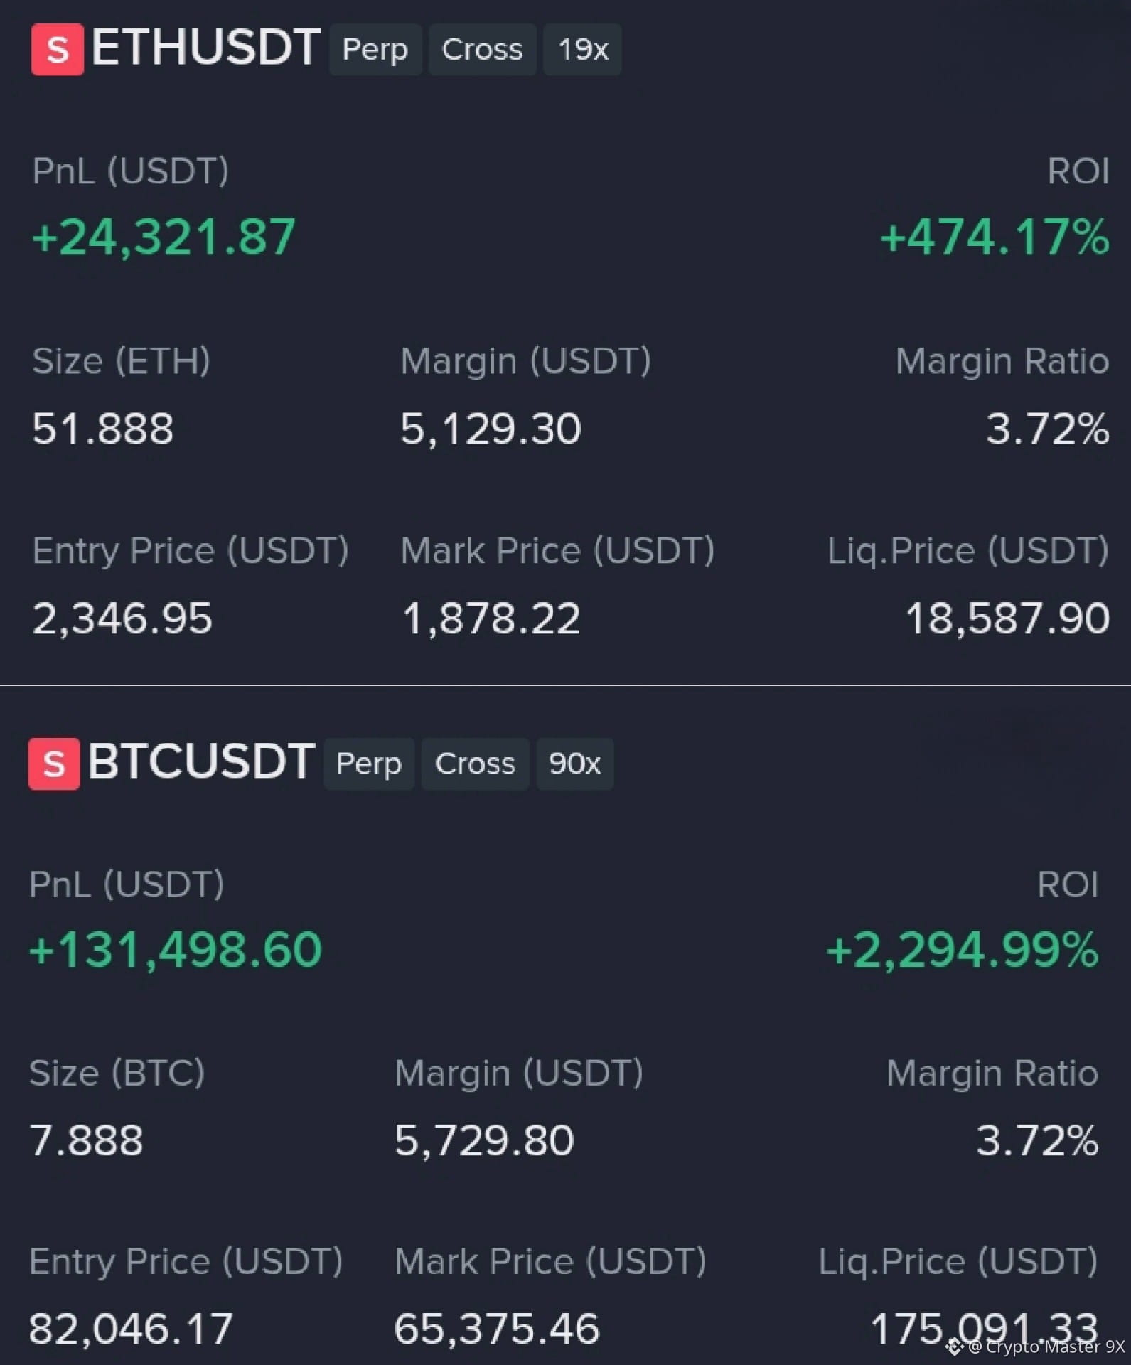Viewport: 1131px width, 1365px height.
Task: Click the BTC Mark Price 65,375.46
Action: point(497,1329)
